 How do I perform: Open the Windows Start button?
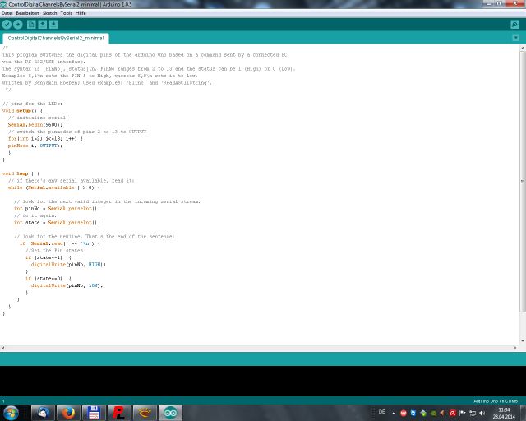click(x=11, y=413)
